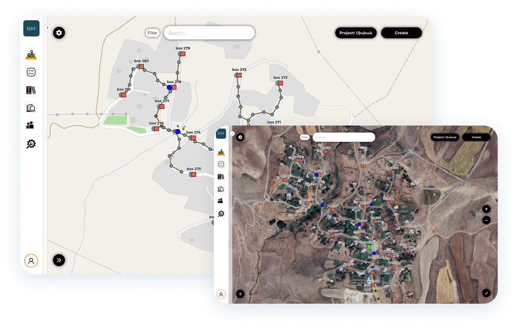Image resolution: width=518 pixels, height=328 pixels.
Task: Zoom out with minus button on satellite map
Action: coord(486,220)
